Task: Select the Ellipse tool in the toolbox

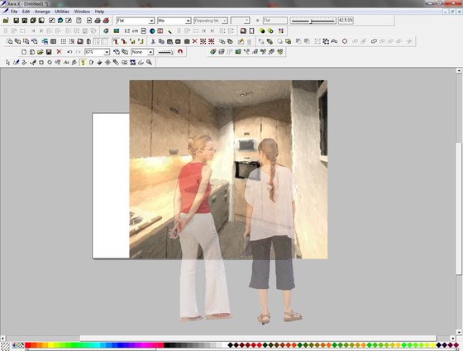Action: 50,63
